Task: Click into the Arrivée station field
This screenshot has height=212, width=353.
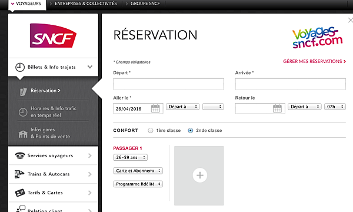Action: [x=291, y=84]
